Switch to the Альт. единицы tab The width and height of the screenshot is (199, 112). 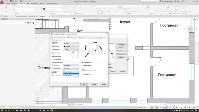[95, 38]
